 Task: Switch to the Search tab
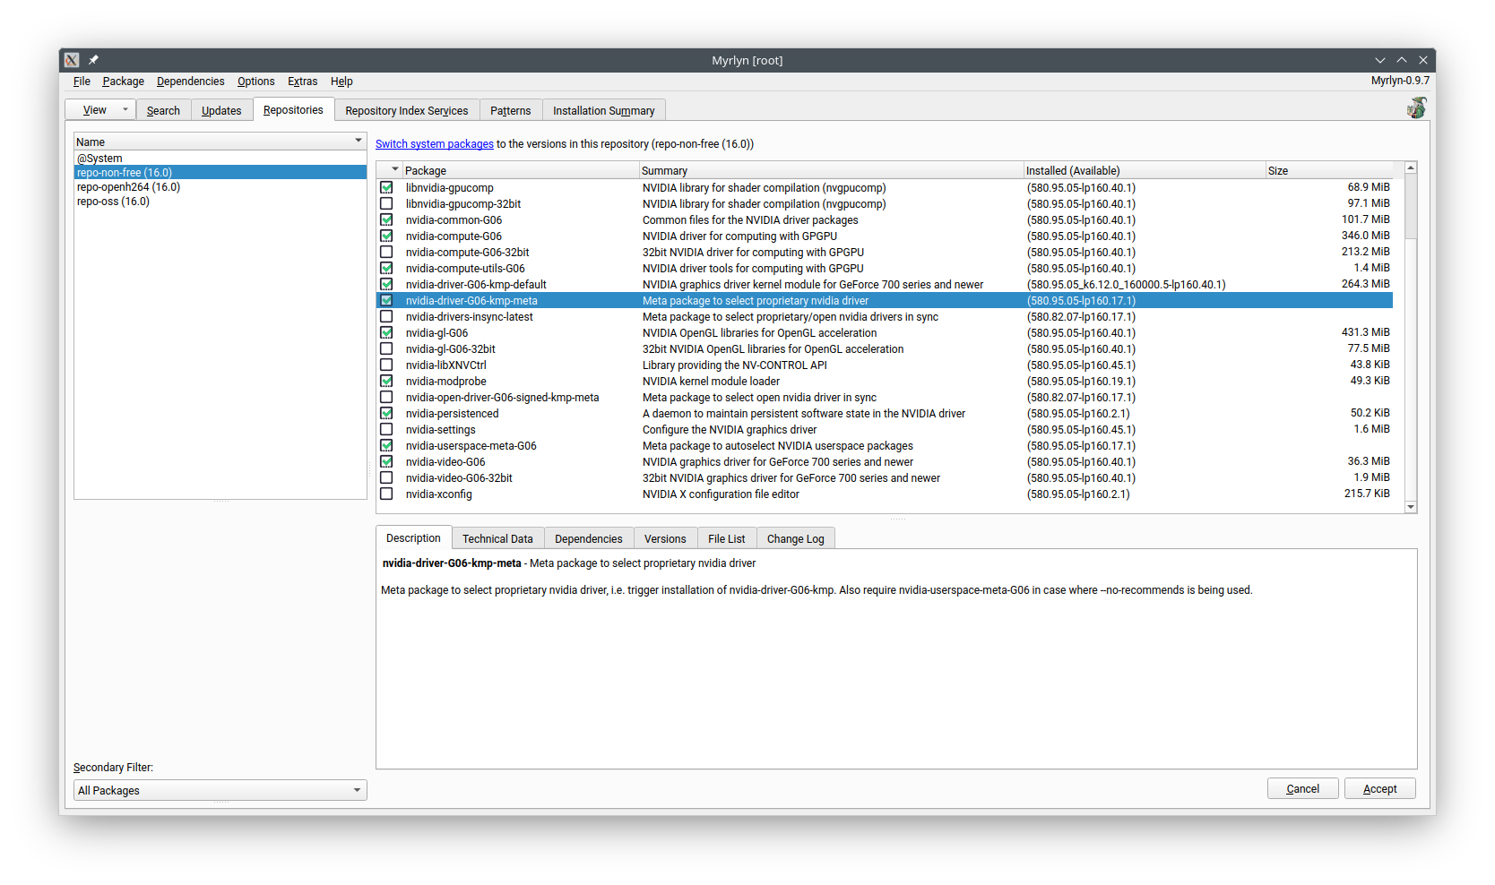click(163, 110)
